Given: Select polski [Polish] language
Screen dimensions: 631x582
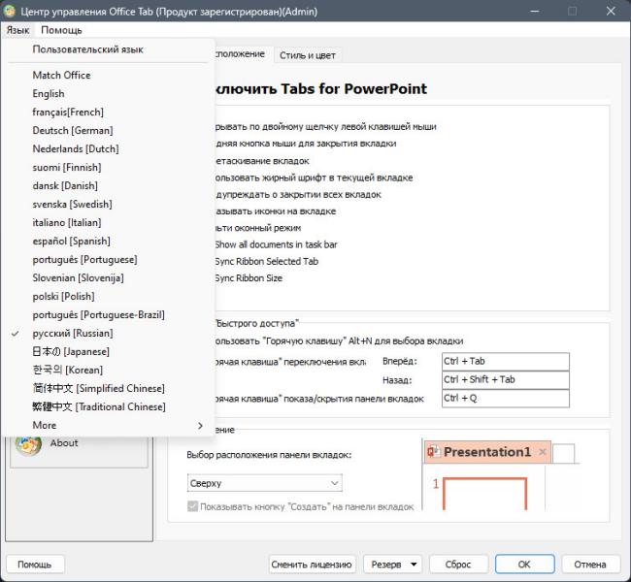Looking at the screenshot, I should 108,297.
